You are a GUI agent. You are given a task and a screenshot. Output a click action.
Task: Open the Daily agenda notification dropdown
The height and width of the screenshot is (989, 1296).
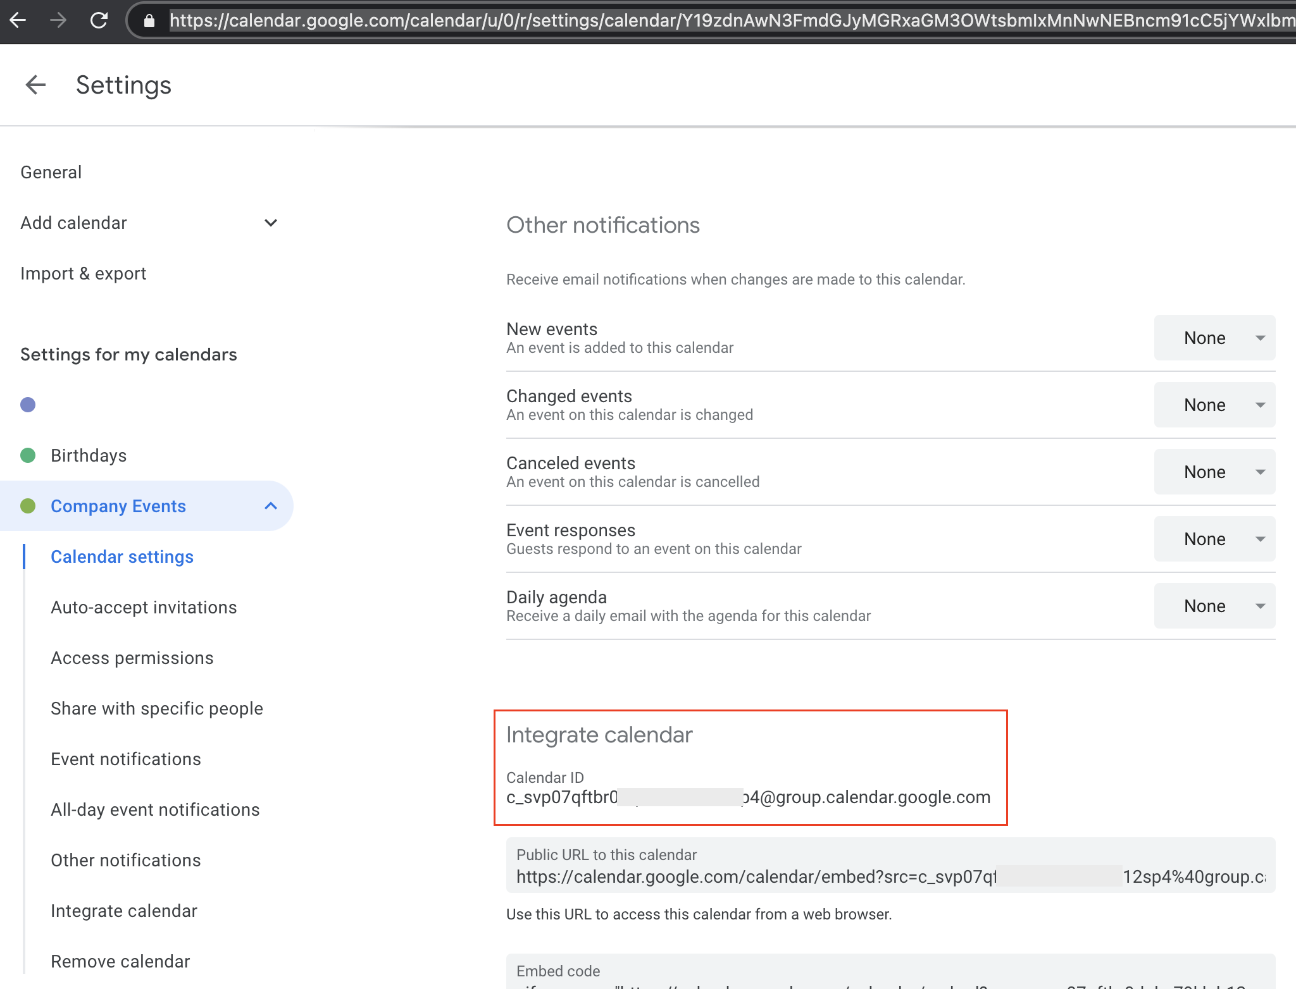coord(1214,606)
